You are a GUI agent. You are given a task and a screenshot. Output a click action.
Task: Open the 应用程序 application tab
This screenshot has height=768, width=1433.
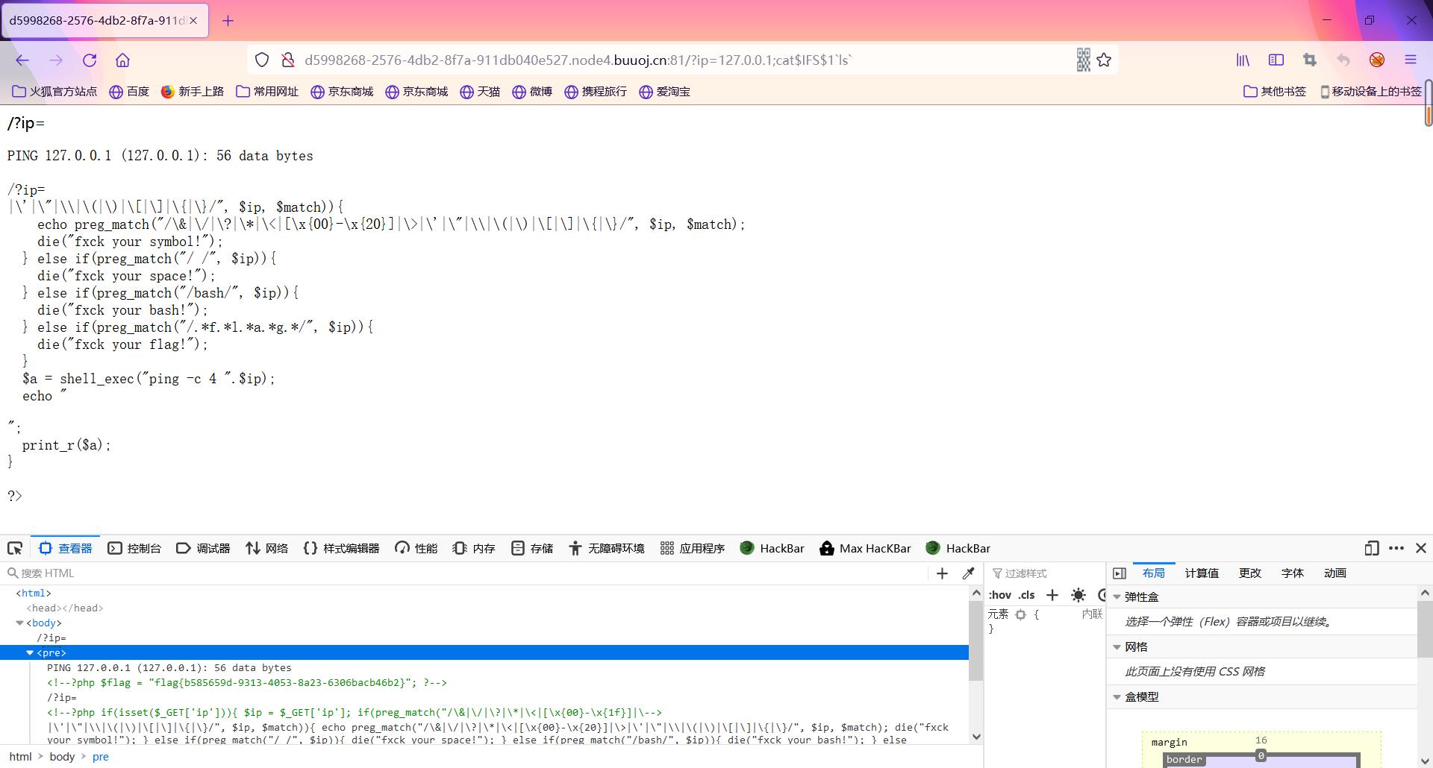[x=693, y=549]
